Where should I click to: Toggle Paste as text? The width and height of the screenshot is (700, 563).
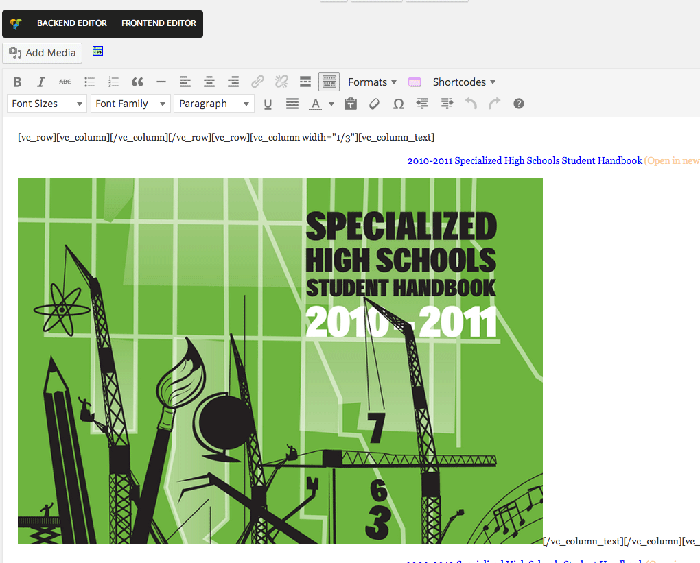point(351,104)
